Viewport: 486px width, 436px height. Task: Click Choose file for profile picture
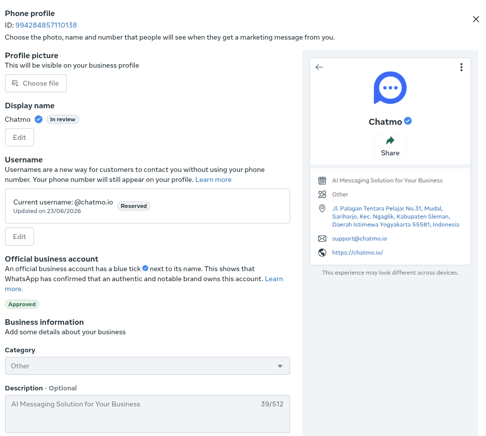coord(36,83)
